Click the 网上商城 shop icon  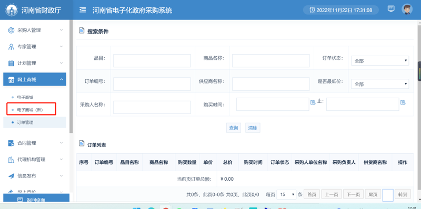point(11,80)
